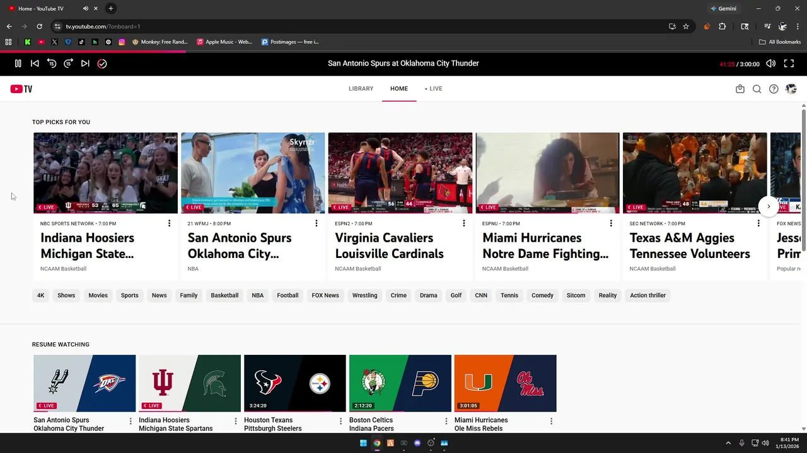807x453 pixels.
Task: Open the Chrome extensions puzzle icon
Action: [723, 26]
